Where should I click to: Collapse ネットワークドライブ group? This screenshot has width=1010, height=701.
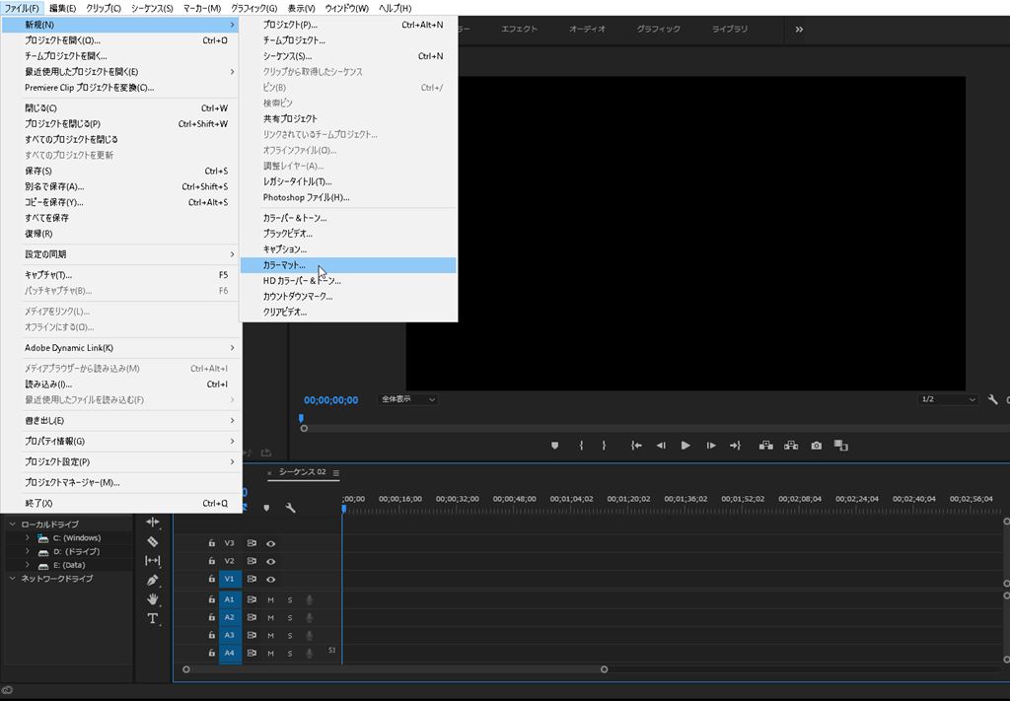point(12,579)
